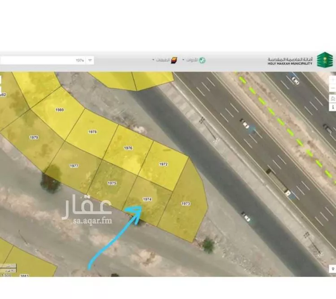
Task: Select parcel 1978 on the map
Action: pos(92,132)
